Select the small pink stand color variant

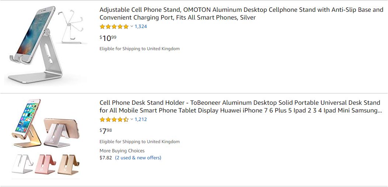(x=45, y=163)
